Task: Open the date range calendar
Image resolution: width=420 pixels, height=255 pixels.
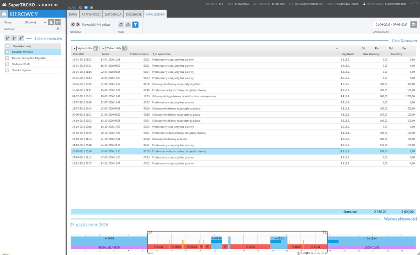Action: (x=413, y=25)
